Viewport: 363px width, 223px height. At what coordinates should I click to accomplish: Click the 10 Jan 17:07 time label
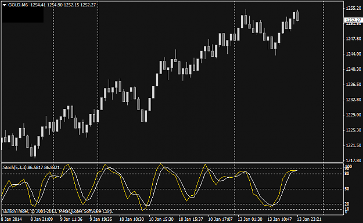coord(220,219)
